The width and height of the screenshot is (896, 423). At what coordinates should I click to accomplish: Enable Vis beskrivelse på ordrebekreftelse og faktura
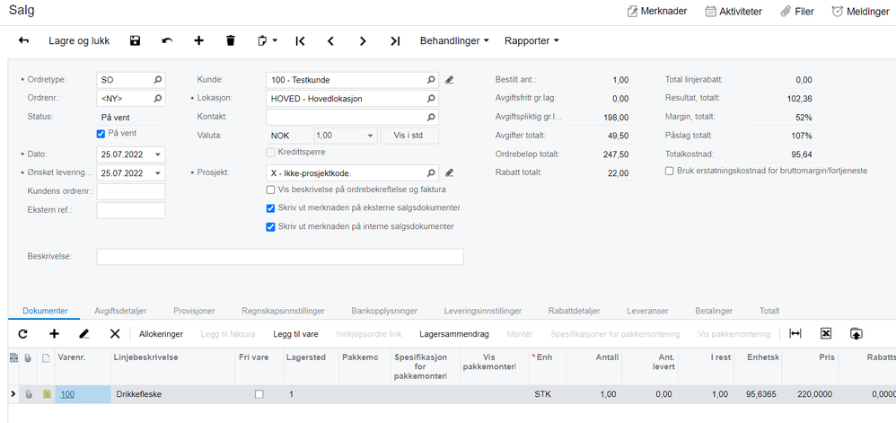(x=271, y=189)
